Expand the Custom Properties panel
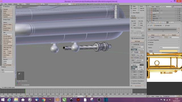Screen dimensions: 182x102 [x=148, y=40]
